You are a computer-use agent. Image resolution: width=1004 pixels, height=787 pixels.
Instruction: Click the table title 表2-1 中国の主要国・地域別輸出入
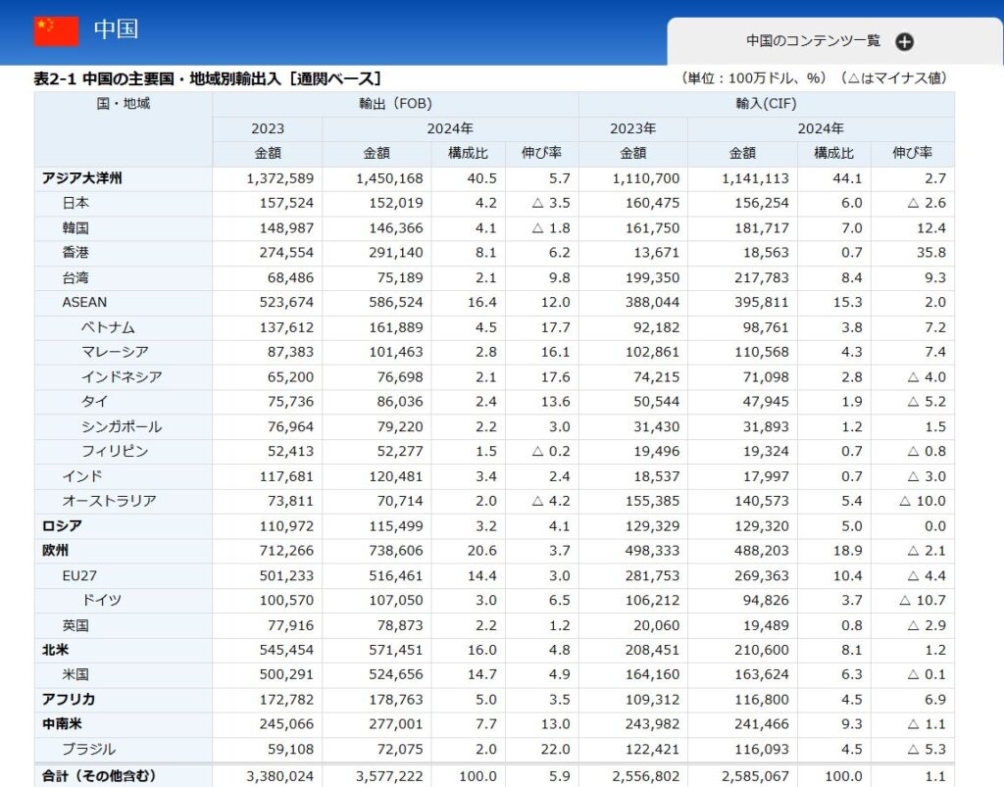pyautogui.click(x=207, y=78)
